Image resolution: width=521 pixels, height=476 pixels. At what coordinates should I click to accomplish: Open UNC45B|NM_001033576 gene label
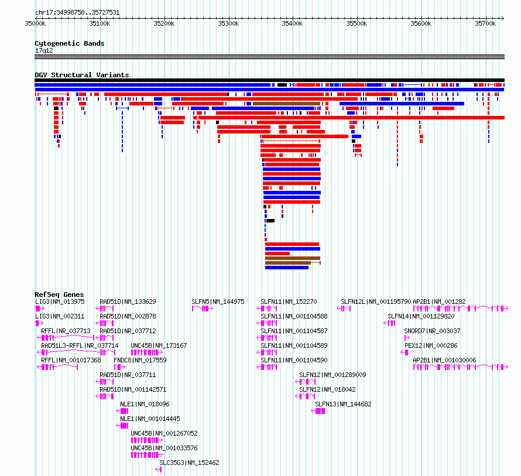[164, 448]
